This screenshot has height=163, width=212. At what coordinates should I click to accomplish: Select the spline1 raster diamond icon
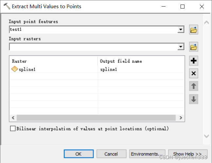pyautogui.click(x=15, y=69)
